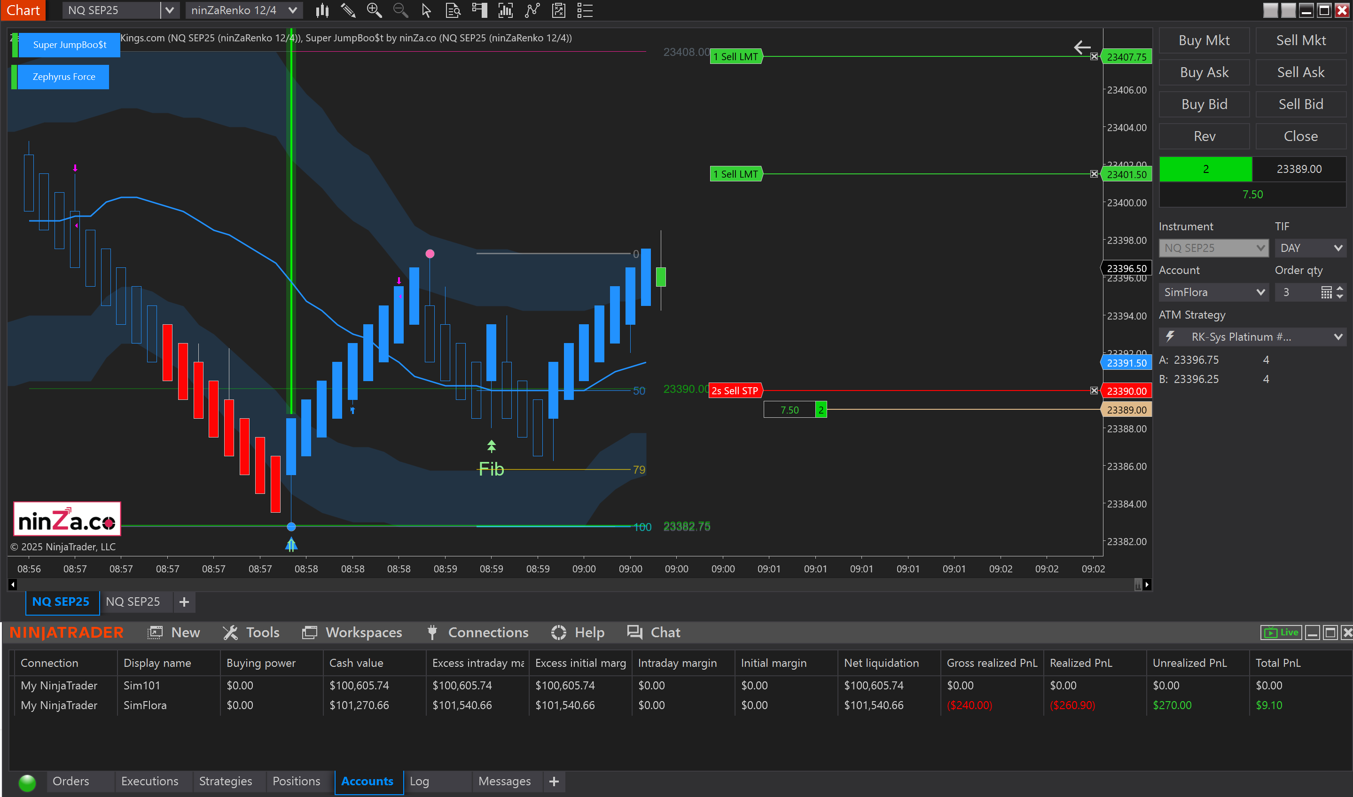Toggle the Zephyrus Force button
This screenshot has width=1353, height=797.
63,77
